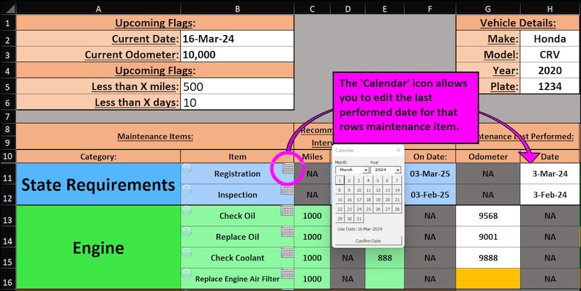Select the Model cell CRV

(x=550, y=54)
